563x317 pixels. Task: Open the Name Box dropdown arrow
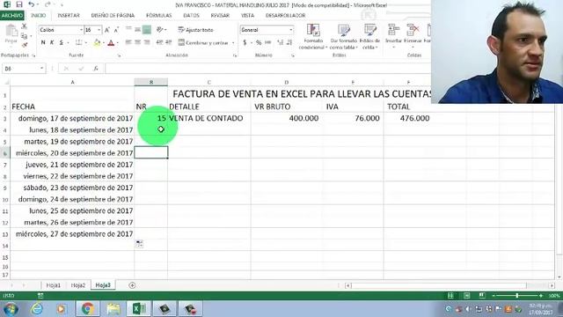click(x=41, y=69)
